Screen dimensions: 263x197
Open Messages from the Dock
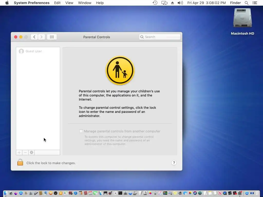click(x=185, y=193)
